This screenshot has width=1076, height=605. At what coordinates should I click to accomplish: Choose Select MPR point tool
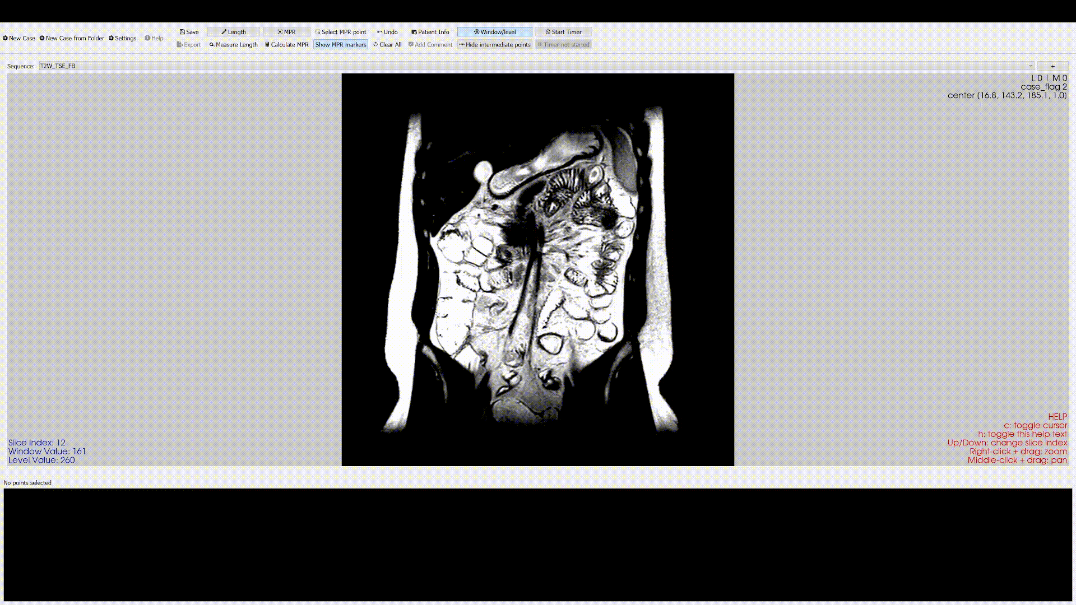click(341, 32)
